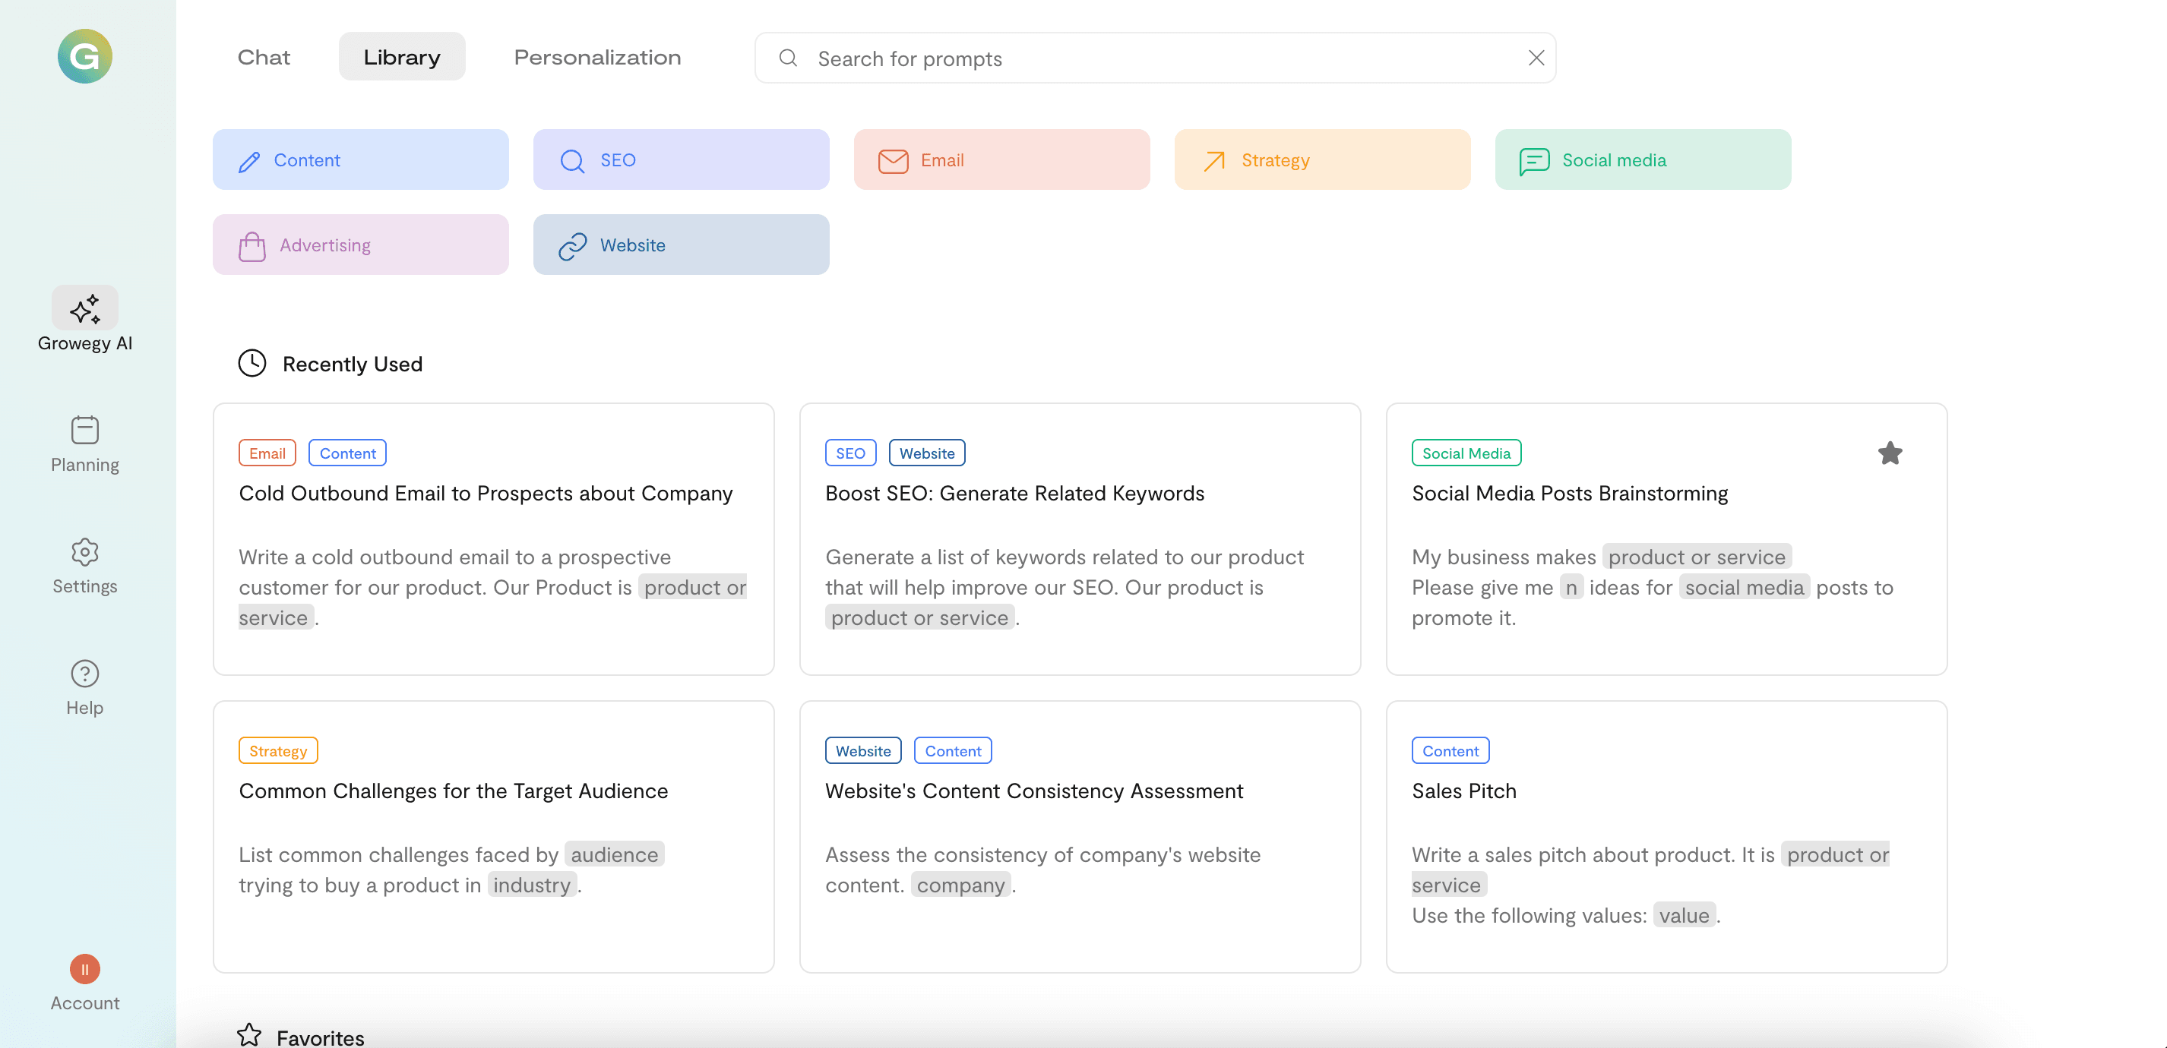Filter prompts by Content category
The image size is (2167, 1048).
click(361, 159)
